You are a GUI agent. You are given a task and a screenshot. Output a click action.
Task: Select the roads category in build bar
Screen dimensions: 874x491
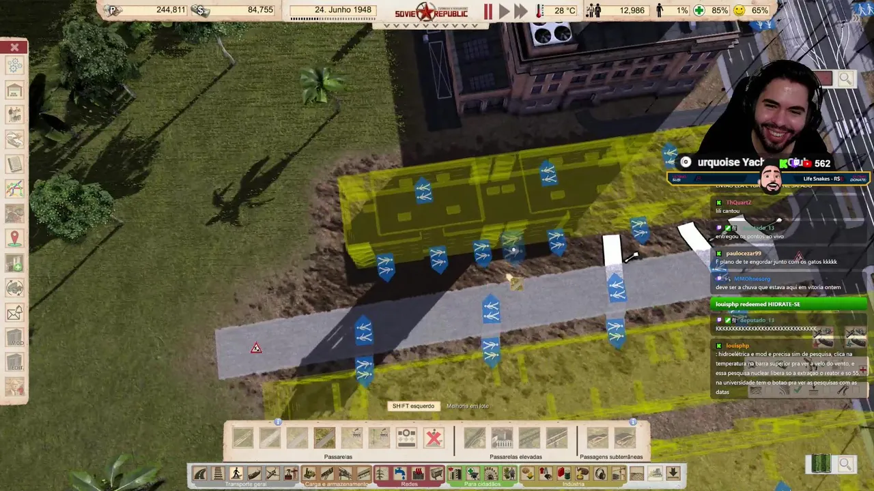(x=199, y=473)
